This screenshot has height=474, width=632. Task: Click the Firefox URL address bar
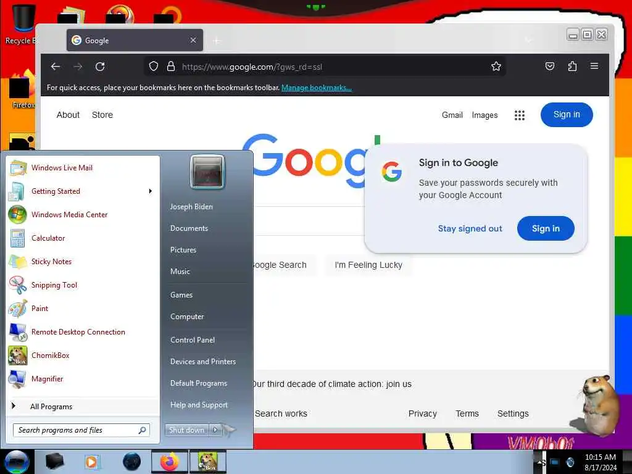click(325, 67)
